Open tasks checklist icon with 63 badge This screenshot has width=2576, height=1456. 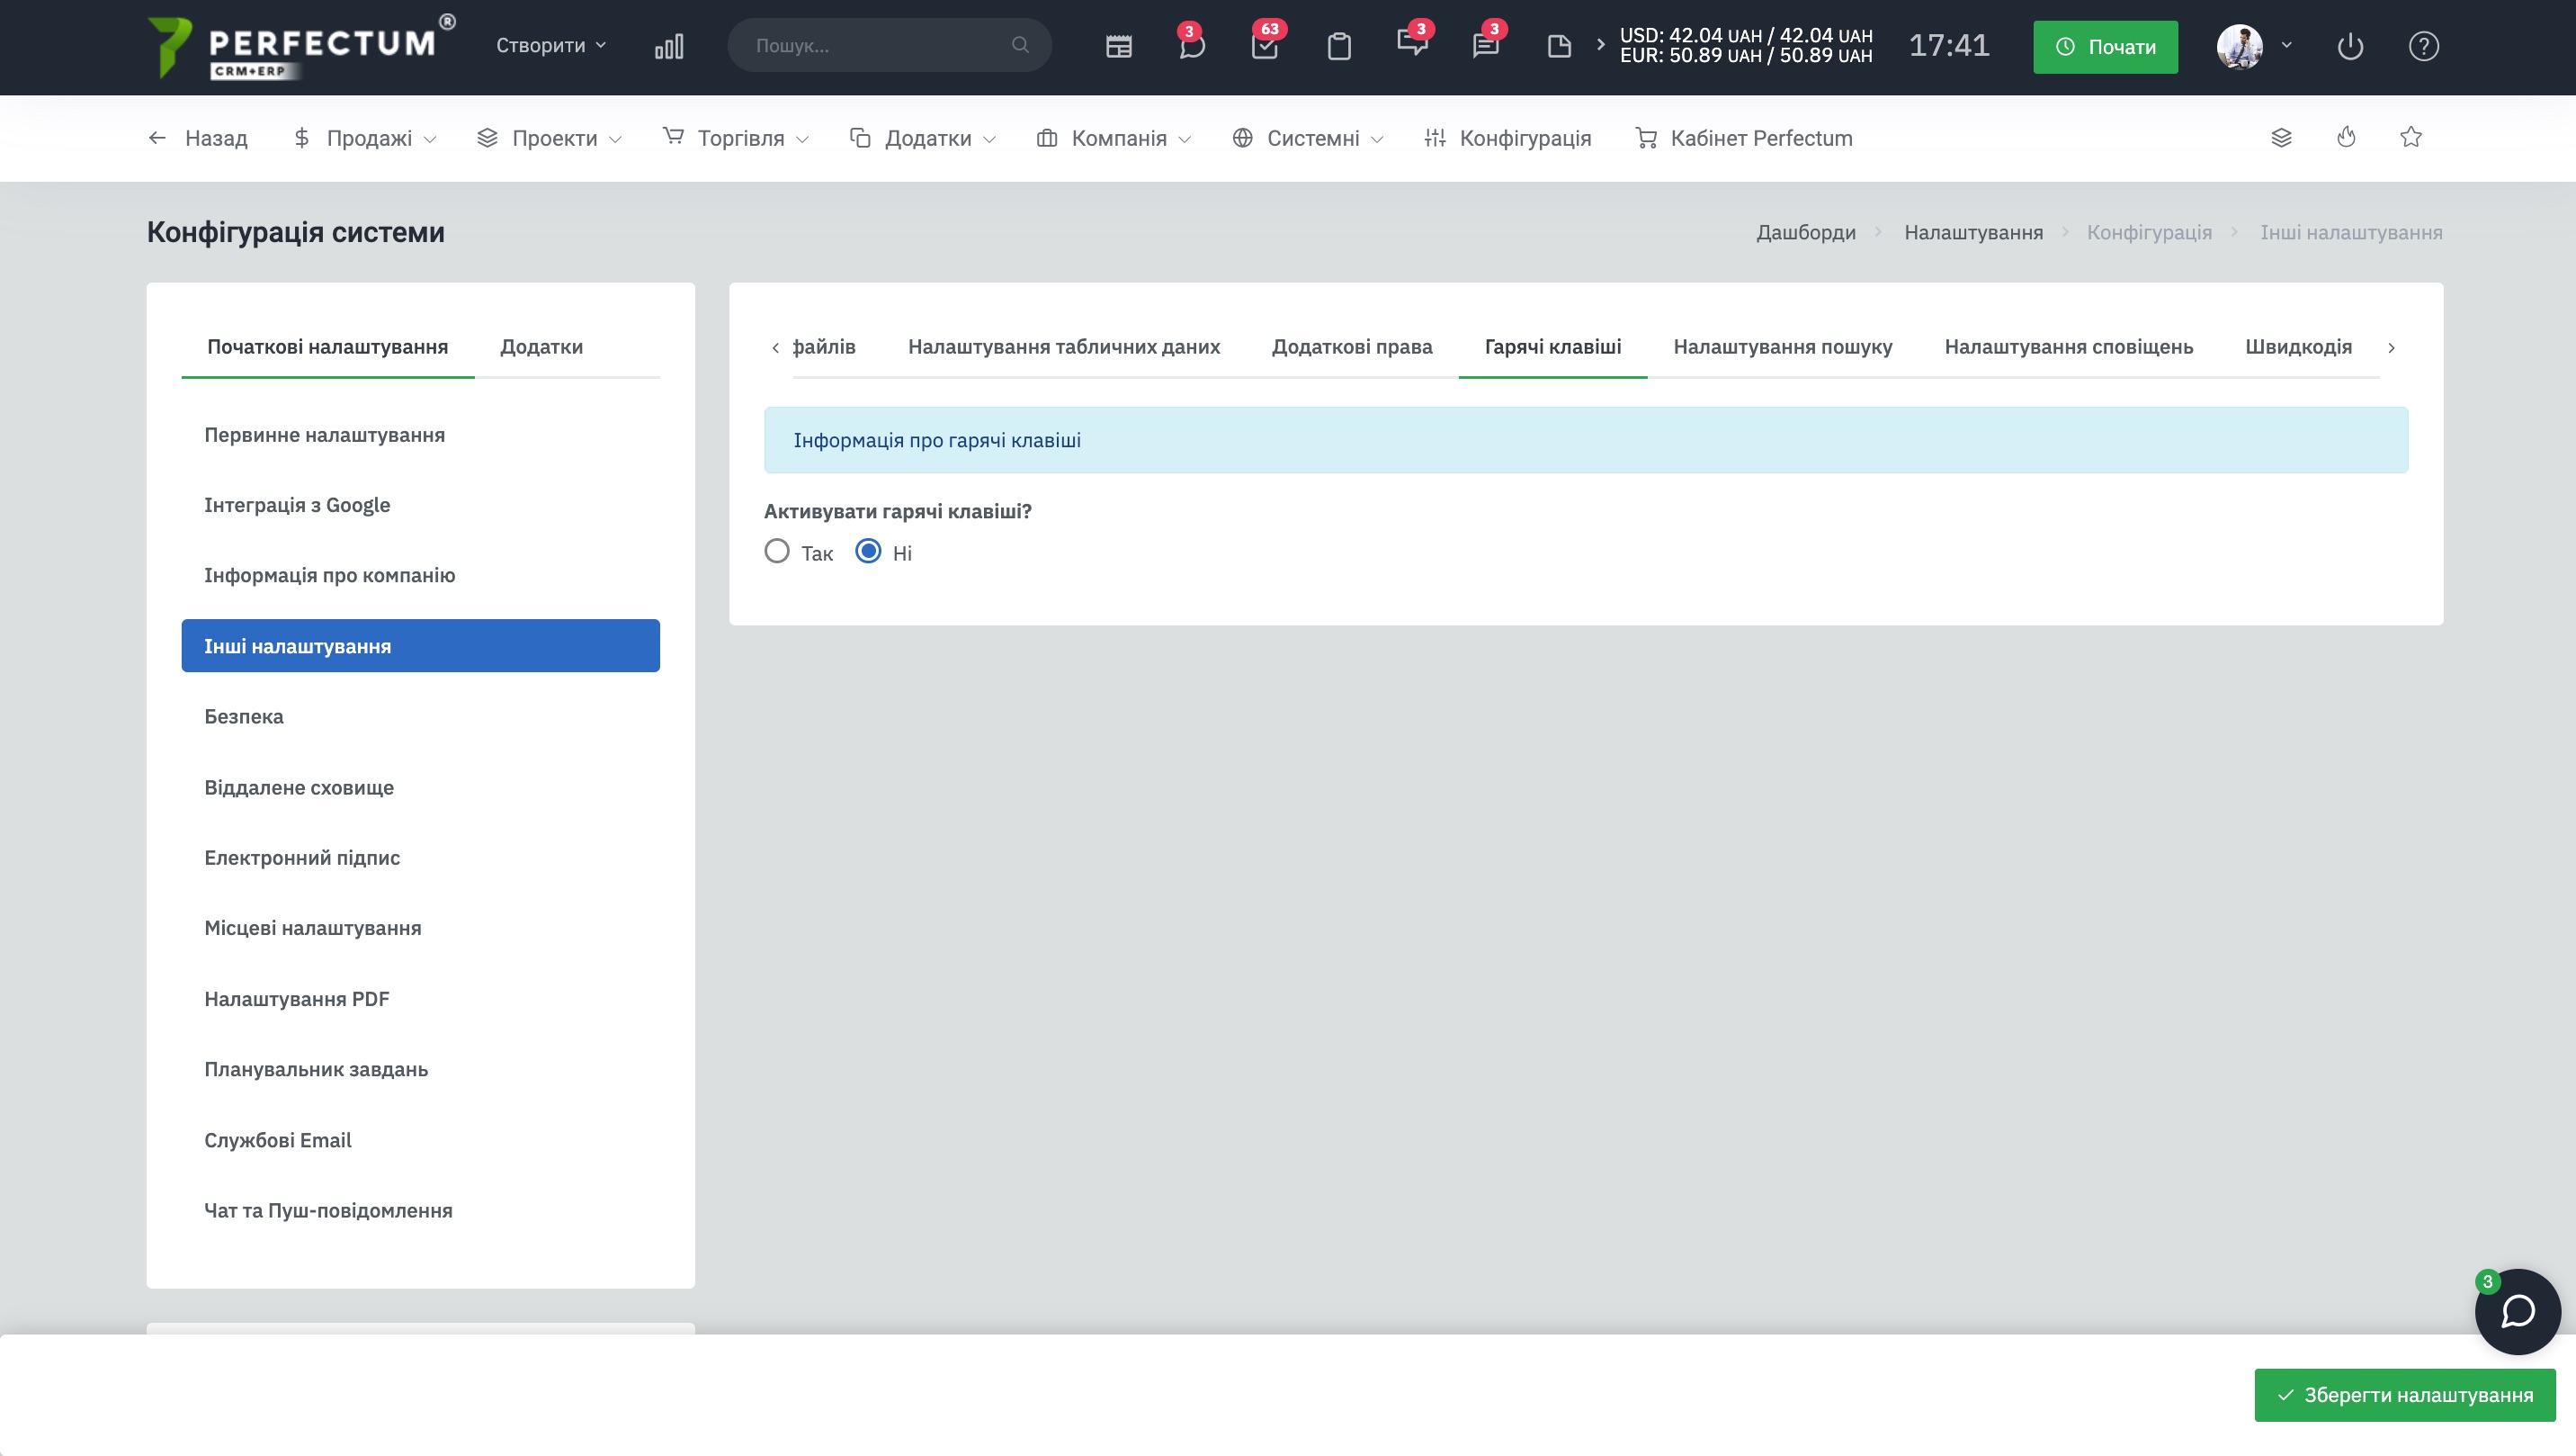pos(1264,46)
